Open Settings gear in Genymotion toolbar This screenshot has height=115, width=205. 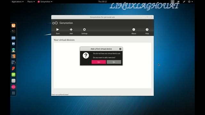[85, 30]
